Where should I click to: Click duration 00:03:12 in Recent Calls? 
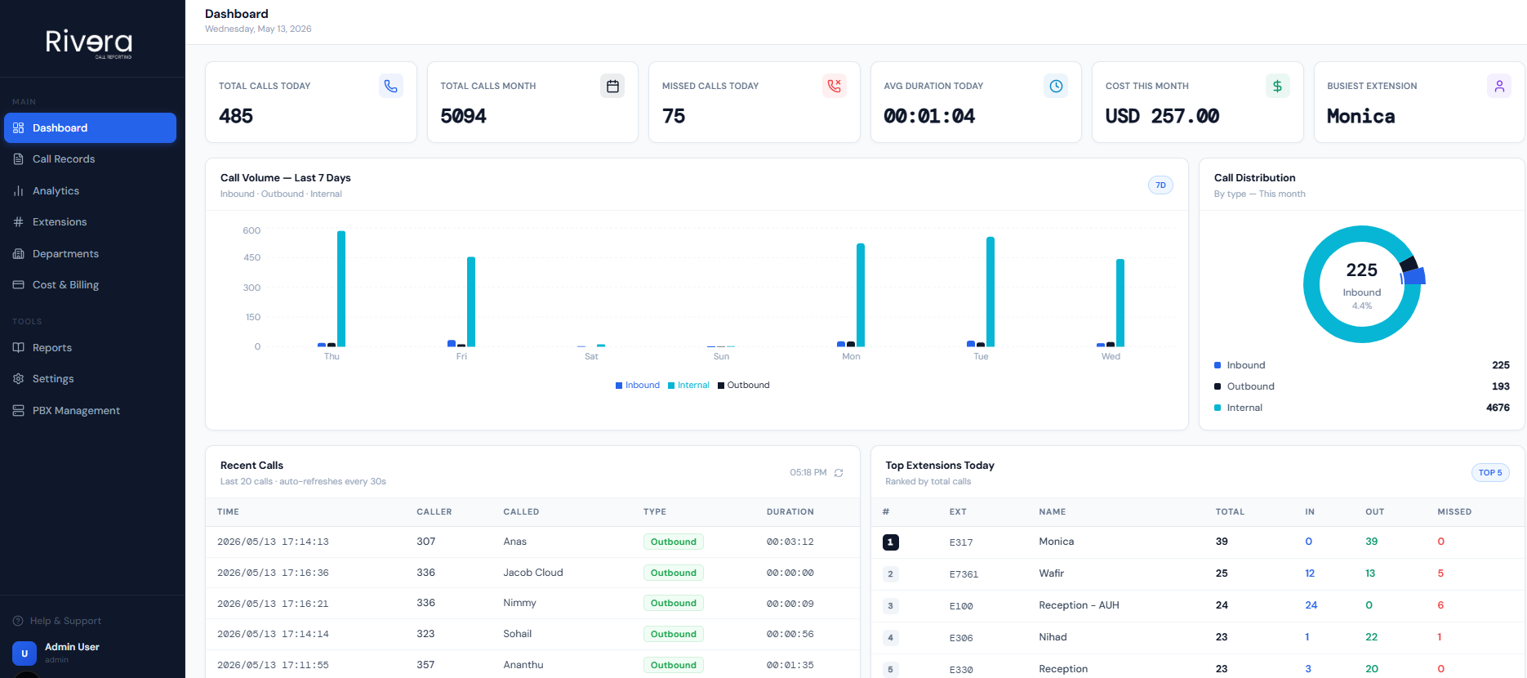coord(790,542)
